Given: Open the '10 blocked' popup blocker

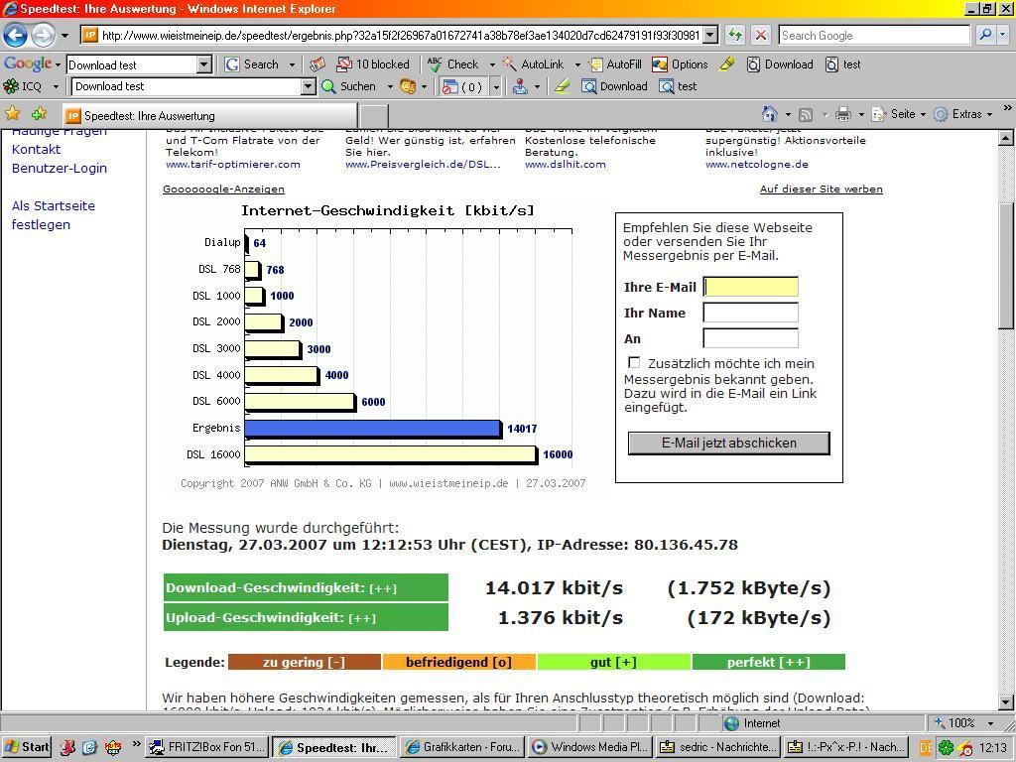Looking at the screenshot, I should click(x=373, y=64).
